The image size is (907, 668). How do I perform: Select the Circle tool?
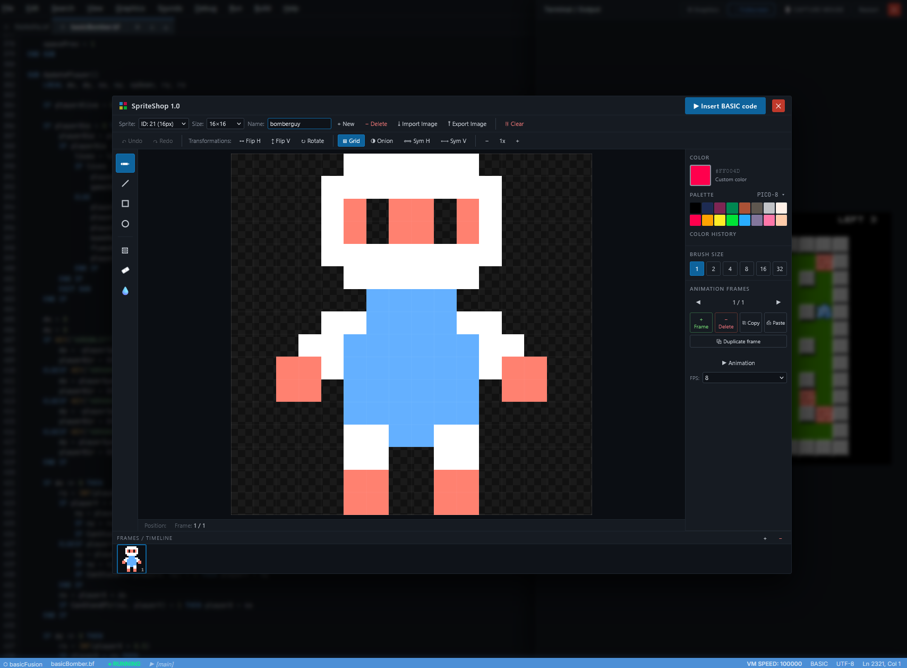[125, 224]
